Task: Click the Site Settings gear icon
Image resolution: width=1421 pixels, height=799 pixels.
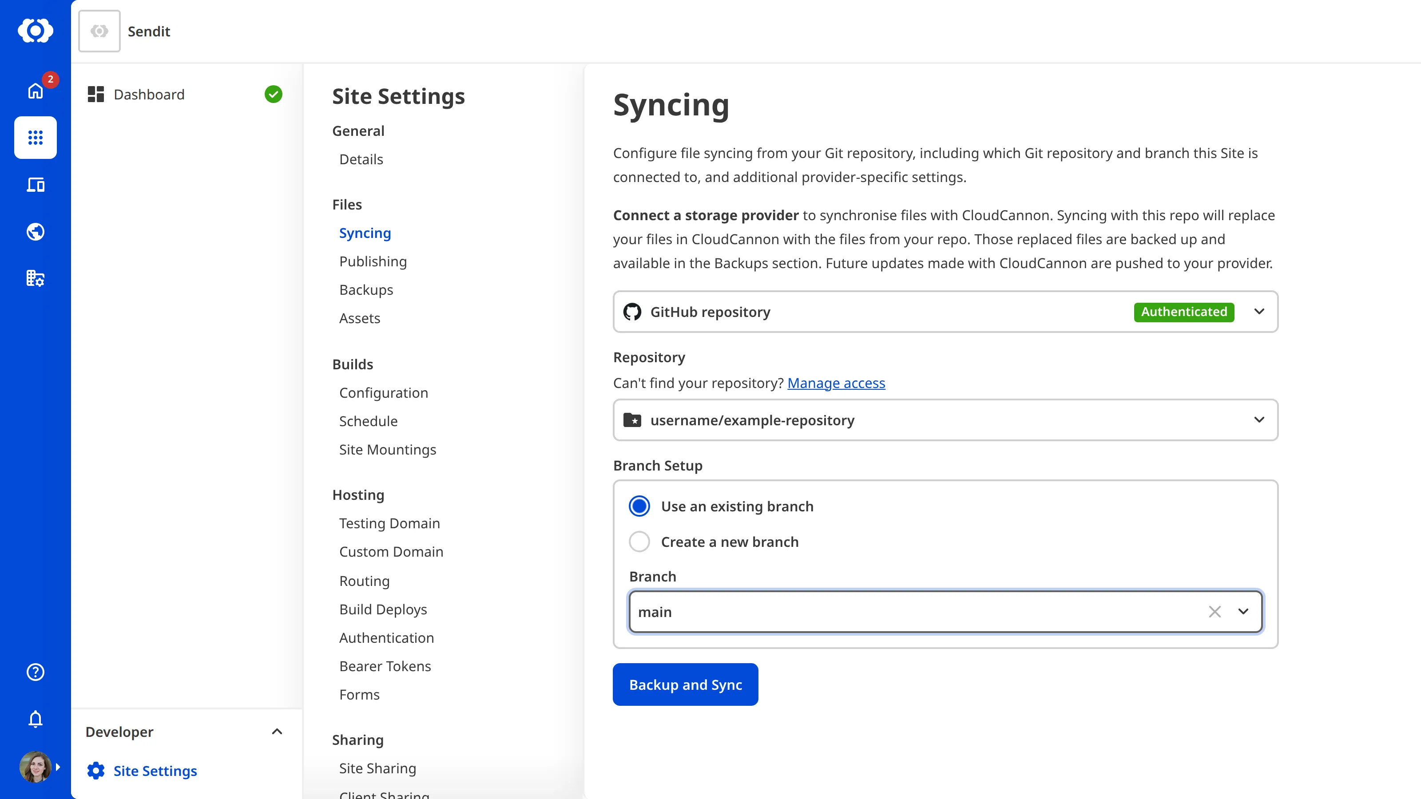Action: pos(95,770)
